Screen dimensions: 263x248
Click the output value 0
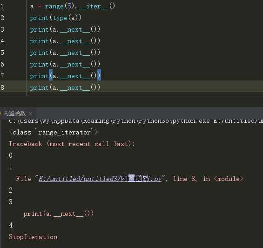click(x=11, y=155)
